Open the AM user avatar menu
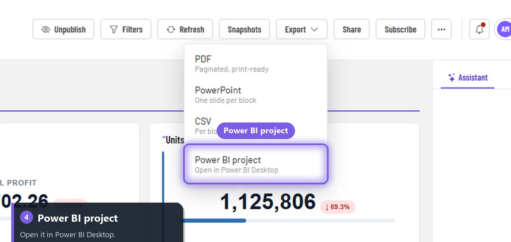 click(x=504, y=29)
